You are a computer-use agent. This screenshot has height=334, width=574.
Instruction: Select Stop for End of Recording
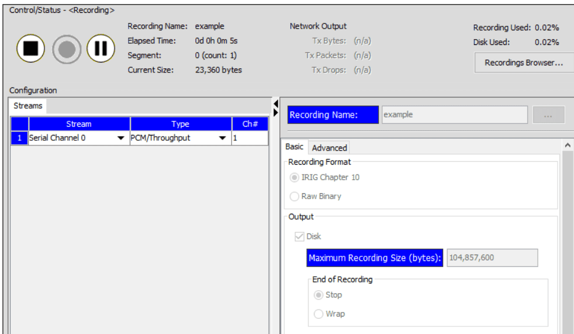[x=319, y=295]
